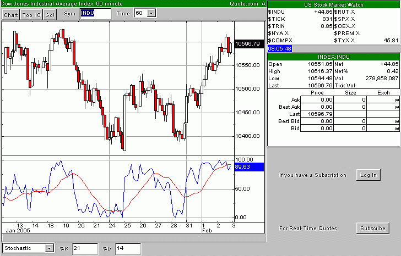Click the Quote.com label in title bar
The height and width of the screenshot is (256, 401).
[x=243, y=3]
